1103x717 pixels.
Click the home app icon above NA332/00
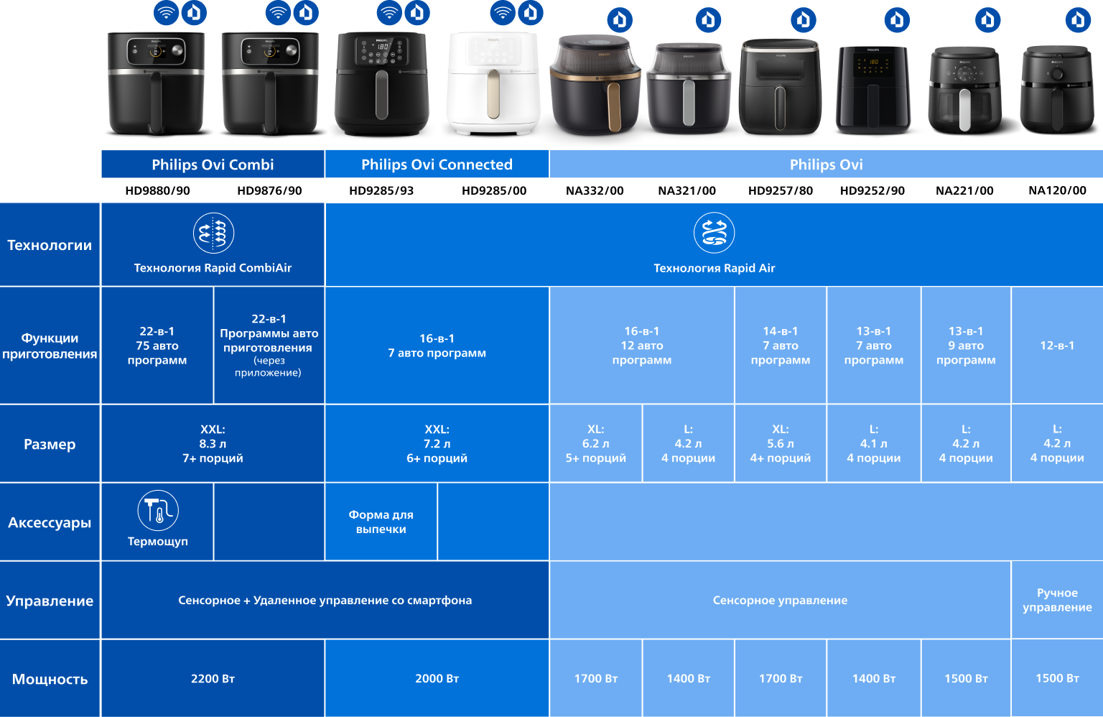[x=620, y=19]
